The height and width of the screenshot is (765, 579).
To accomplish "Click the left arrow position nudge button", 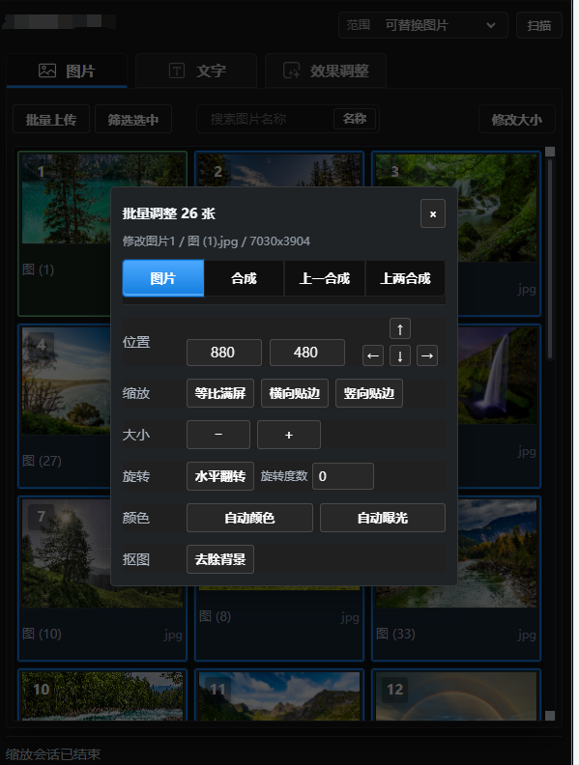I will (373, 355).
